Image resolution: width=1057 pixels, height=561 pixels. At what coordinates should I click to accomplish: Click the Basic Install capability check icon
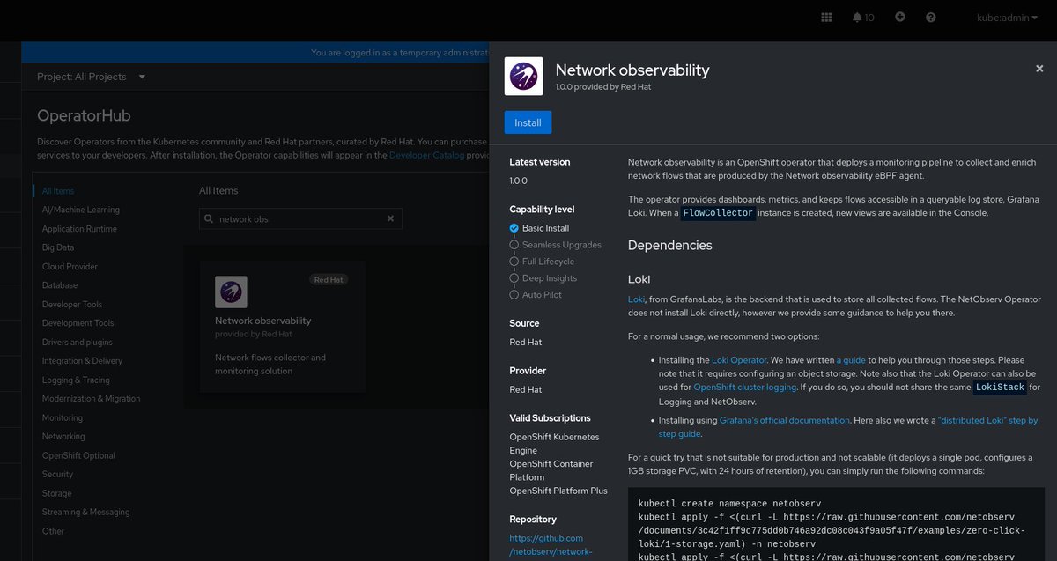[514, 228]
